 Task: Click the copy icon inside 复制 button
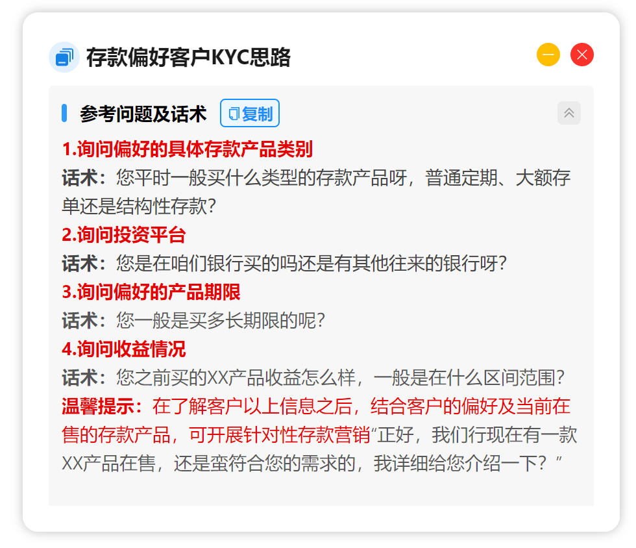coord(234,114)
